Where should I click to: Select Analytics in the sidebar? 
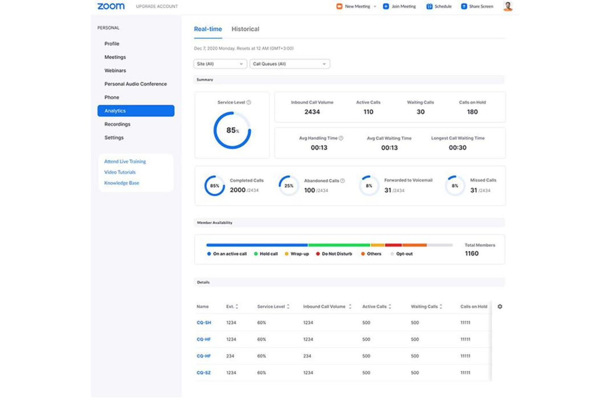[136, 111]
